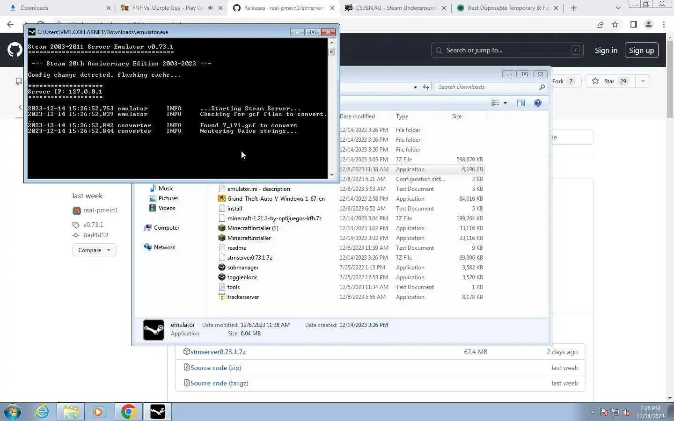The height and width of the screenshot is (421, 674).
Task: Open a new Chrome tab
Action: click(574, 8)
